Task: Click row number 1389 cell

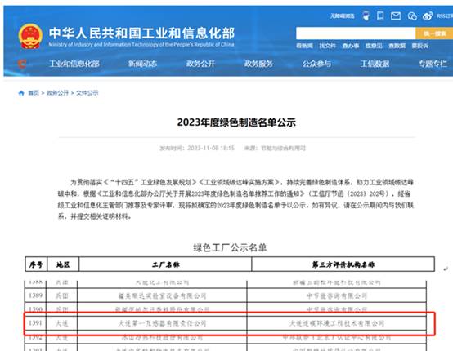Action: click(x=36, y=295)
